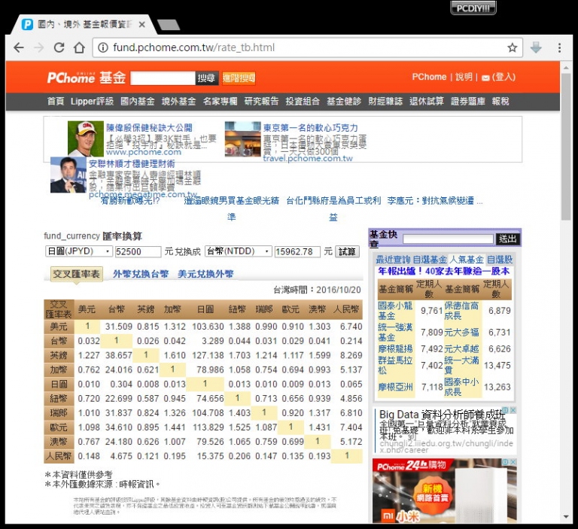Bookmark this page with the star icon

pyautogui.click(x=512, y=47)
